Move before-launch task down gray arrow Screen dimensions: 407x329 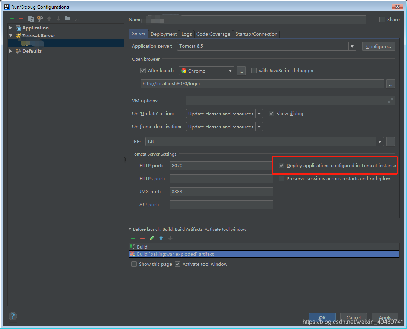coord(170,238)
